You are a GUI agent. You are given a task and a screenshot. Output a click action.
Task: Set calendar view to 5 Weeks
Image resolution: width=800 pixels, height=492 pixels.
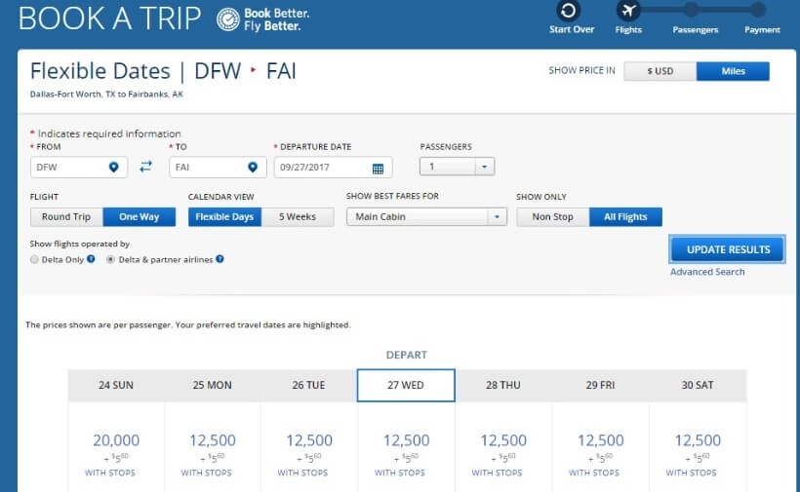click(x=298, y=217)
